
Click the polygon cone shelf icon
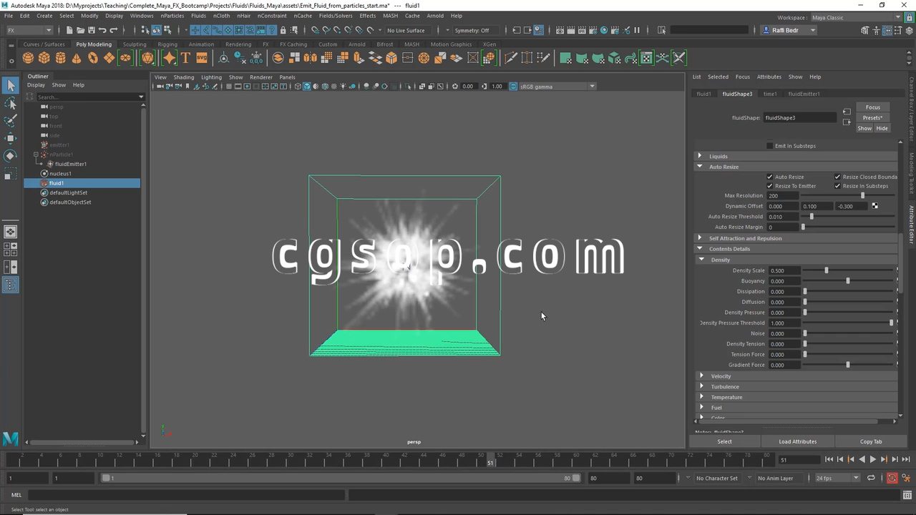tap(77, 58)
